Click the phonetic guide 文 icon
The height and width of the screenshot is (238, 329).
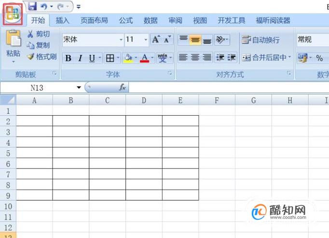coord(163,58)
